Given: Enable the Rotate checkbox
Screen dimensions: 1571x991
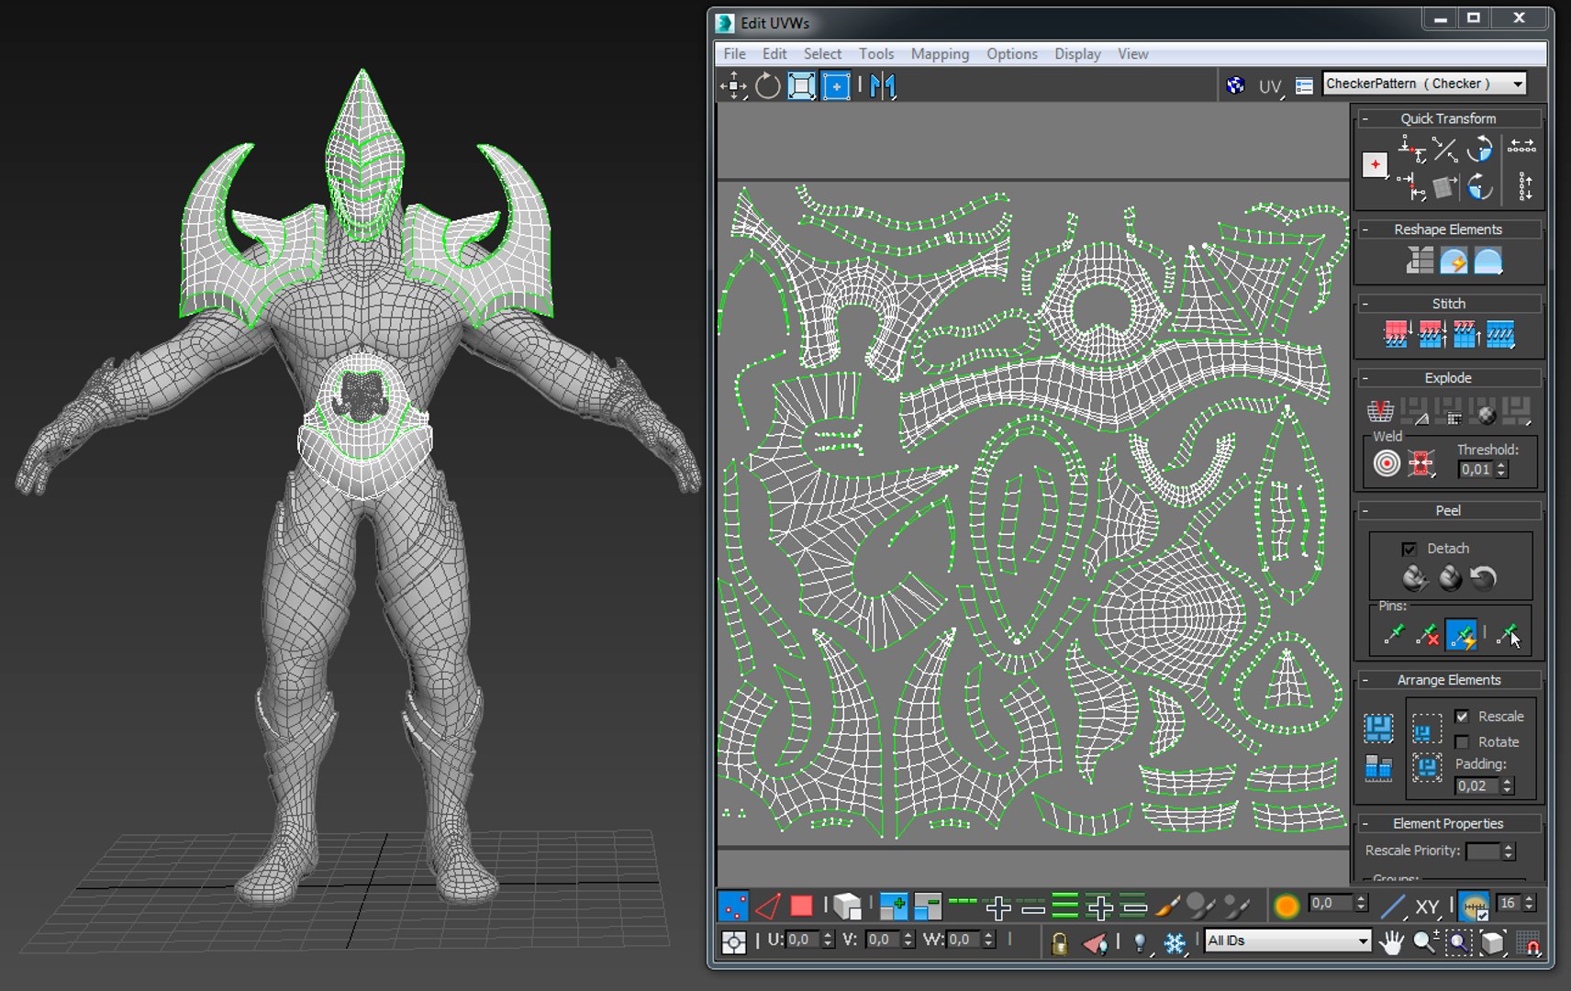Looking at the screenshot, I should coord(1462,741).
